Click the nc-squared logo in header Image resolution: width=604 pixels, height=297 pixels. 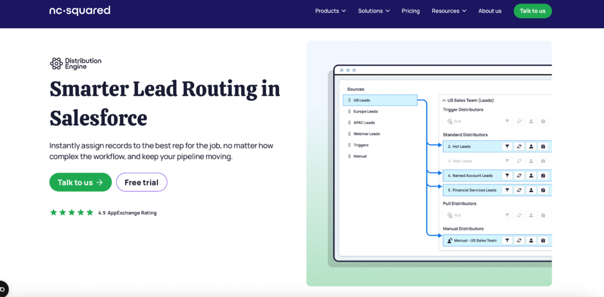point(80,11)
